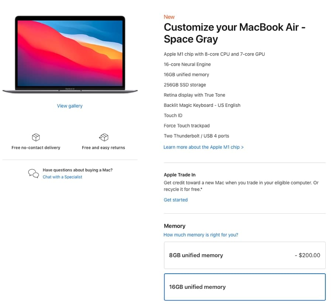The image size is (332, 305).
Task: Open the View gallery link
Action: (x=69, y=106)
